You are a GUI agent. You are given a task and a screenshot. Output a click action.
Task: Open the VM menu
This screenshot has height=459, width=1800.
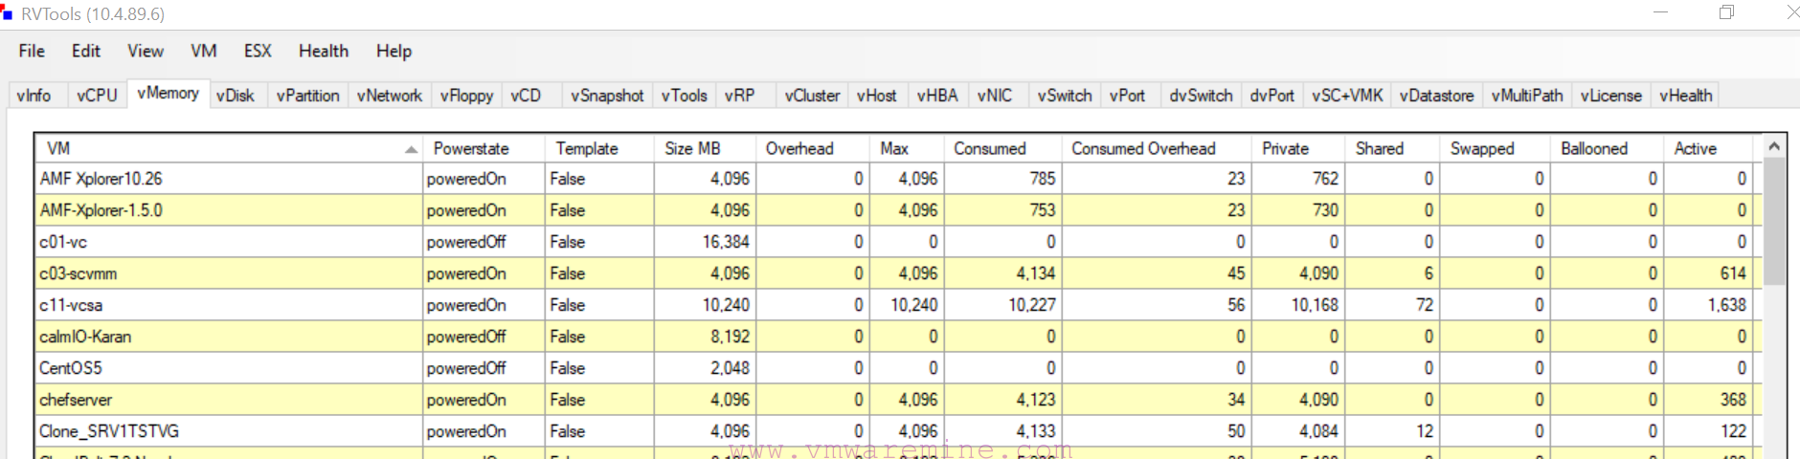(204, 52)
